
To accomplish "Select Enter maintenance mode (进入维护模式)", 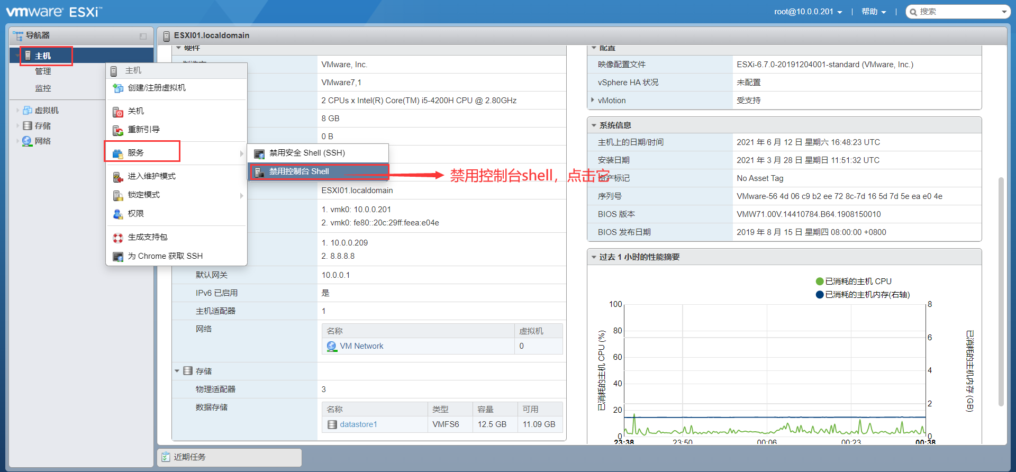I will [176, 176].
